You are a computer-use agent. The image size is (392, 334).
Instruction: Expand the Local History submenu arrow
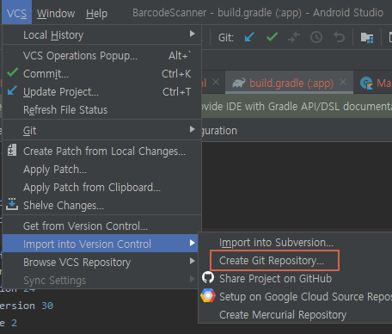[x=193, y=34]
